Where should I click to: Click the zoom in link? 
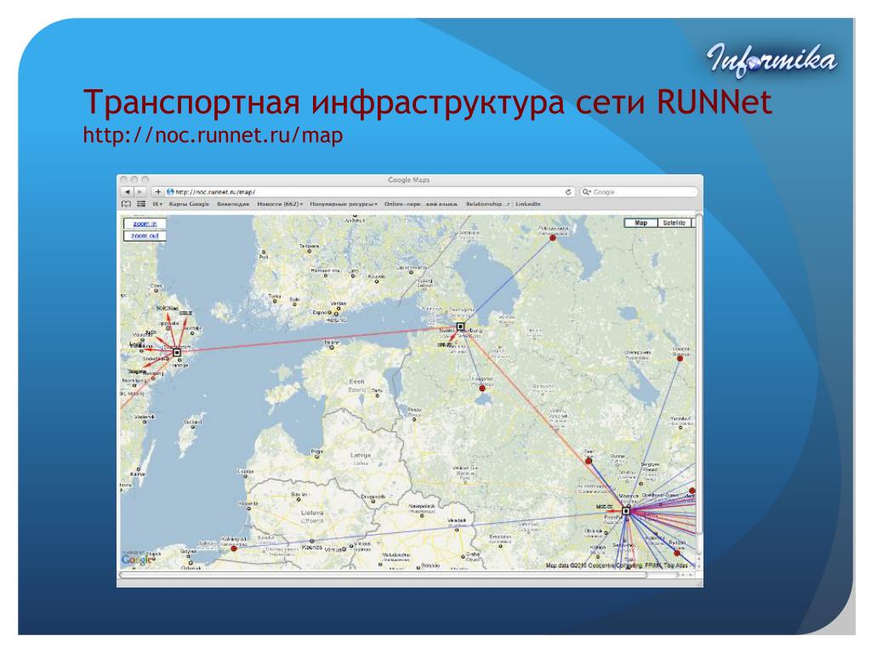pyautogui.click(x=145, y=224)
